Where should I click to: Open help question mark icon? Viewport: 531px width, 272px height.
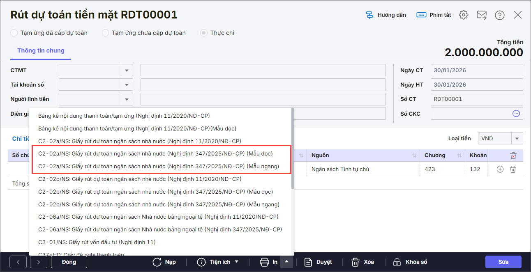499,15
